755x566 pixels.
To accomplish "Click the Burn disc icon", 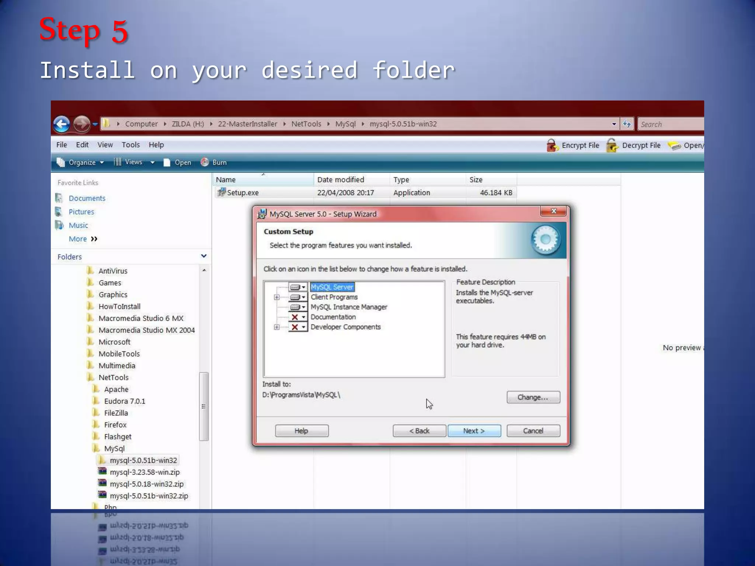I will point(205,162).
